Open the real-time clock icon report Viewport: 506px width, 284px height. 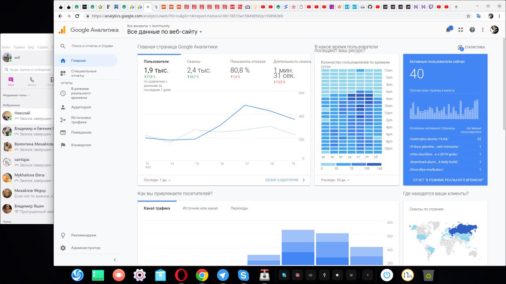(63, 93)
